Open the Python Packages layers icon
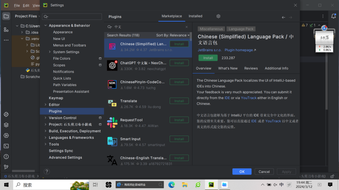Image resolution: width=339 pixels, height=190 pixels. (x=6, y=125)
